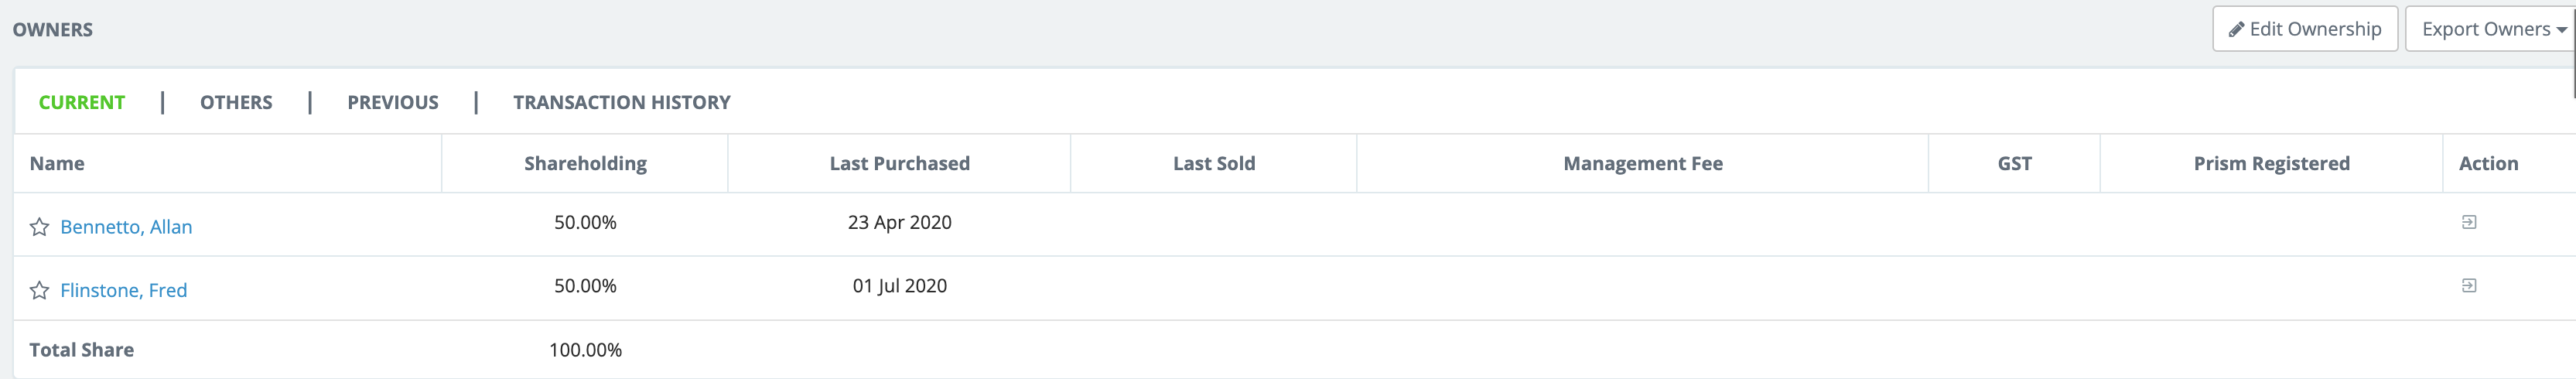The height and width of the screenshot is (379, 2576).
Task: Select the 23 Apr 2020 purchase date cell
Action: [x=899, y=222]
